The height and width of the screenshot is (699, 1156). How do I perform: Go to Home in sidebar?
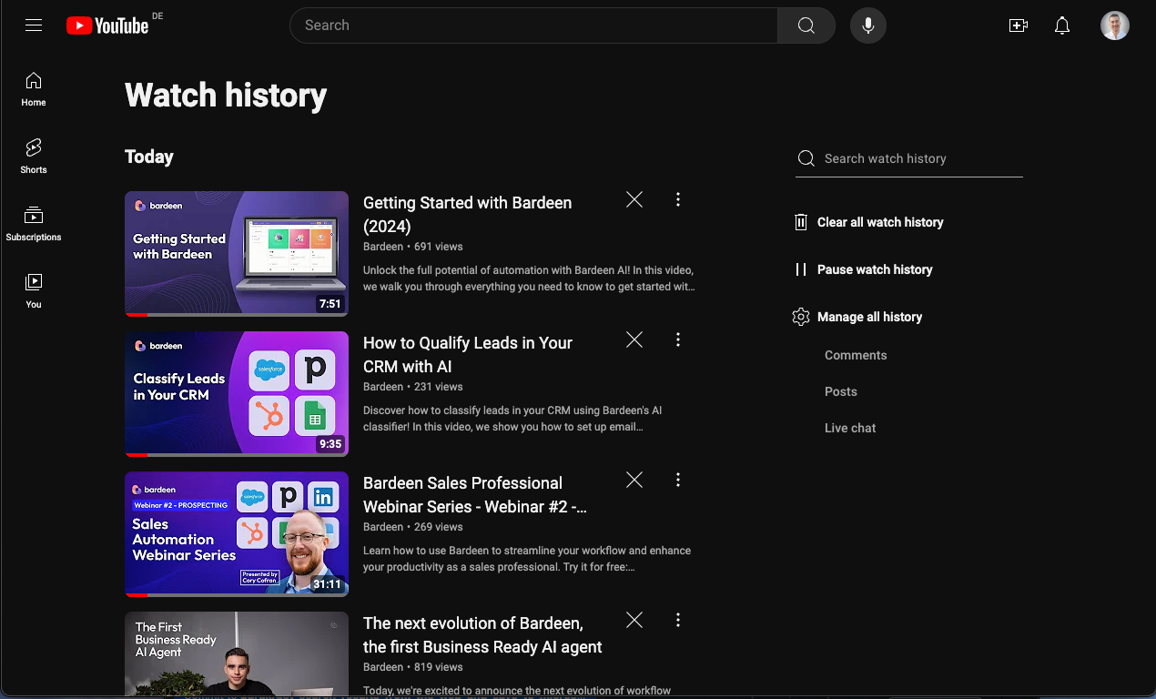click(34, 89)
